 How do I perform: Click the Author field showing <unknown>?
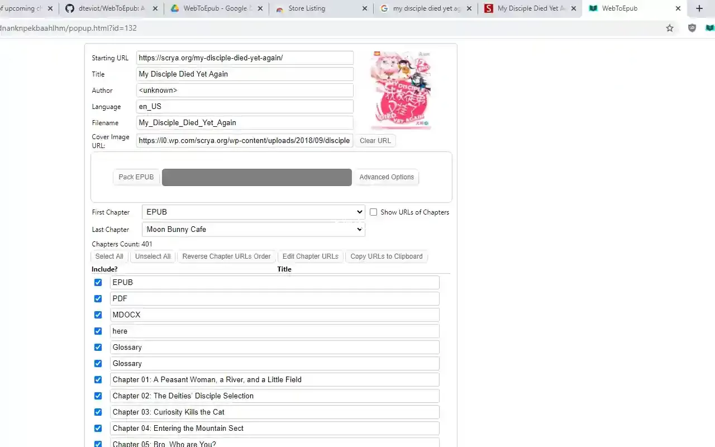pyautogui.click(x=245, y=90)
